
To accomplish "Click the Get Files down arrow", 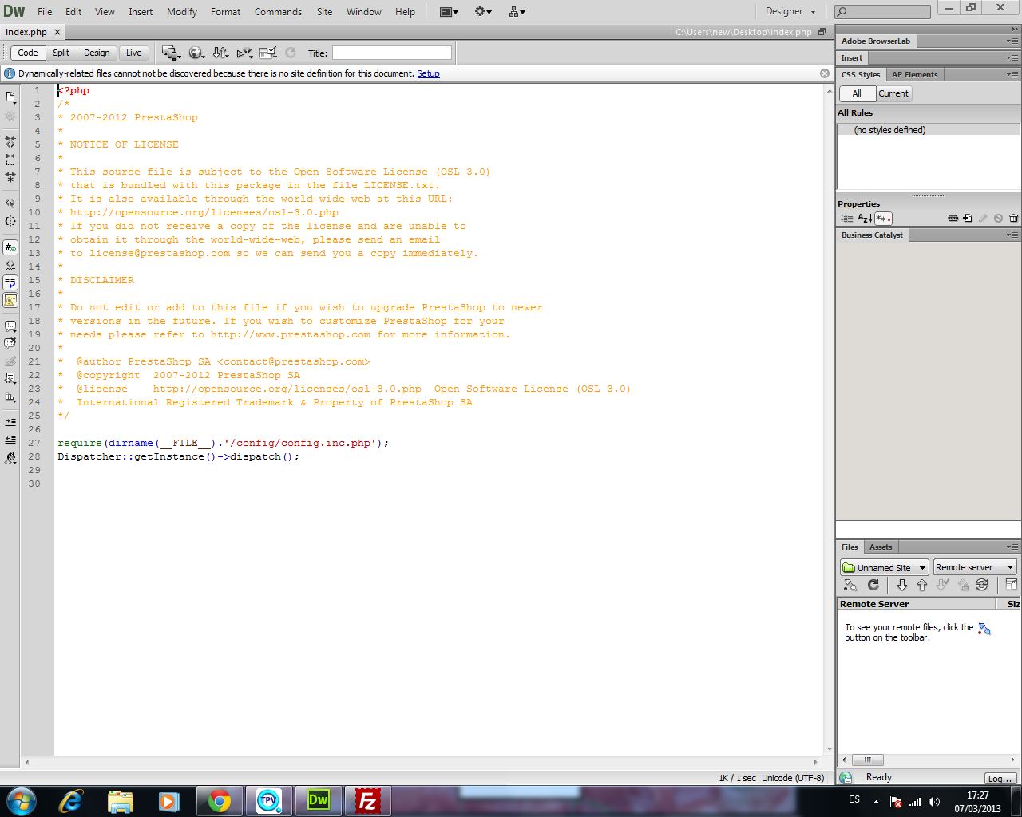I will click(902, 585).
